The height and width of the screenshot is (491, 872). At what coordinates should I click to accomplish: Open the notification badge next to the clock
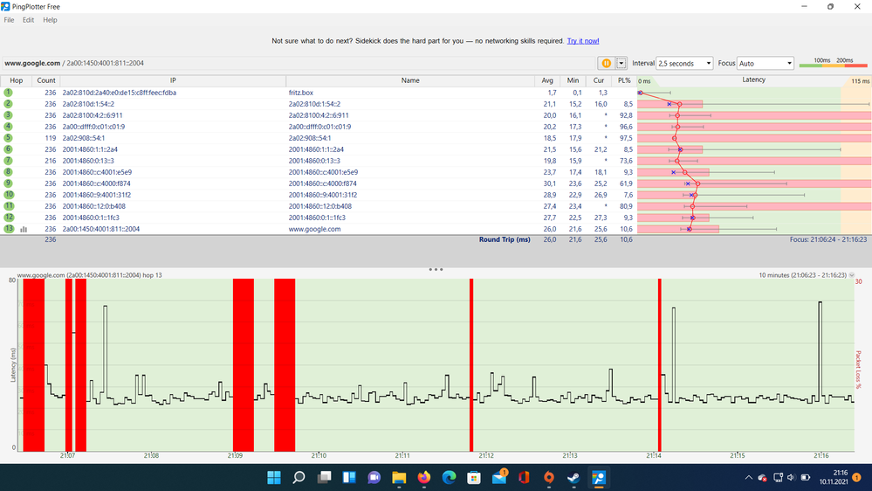(856, 477)
